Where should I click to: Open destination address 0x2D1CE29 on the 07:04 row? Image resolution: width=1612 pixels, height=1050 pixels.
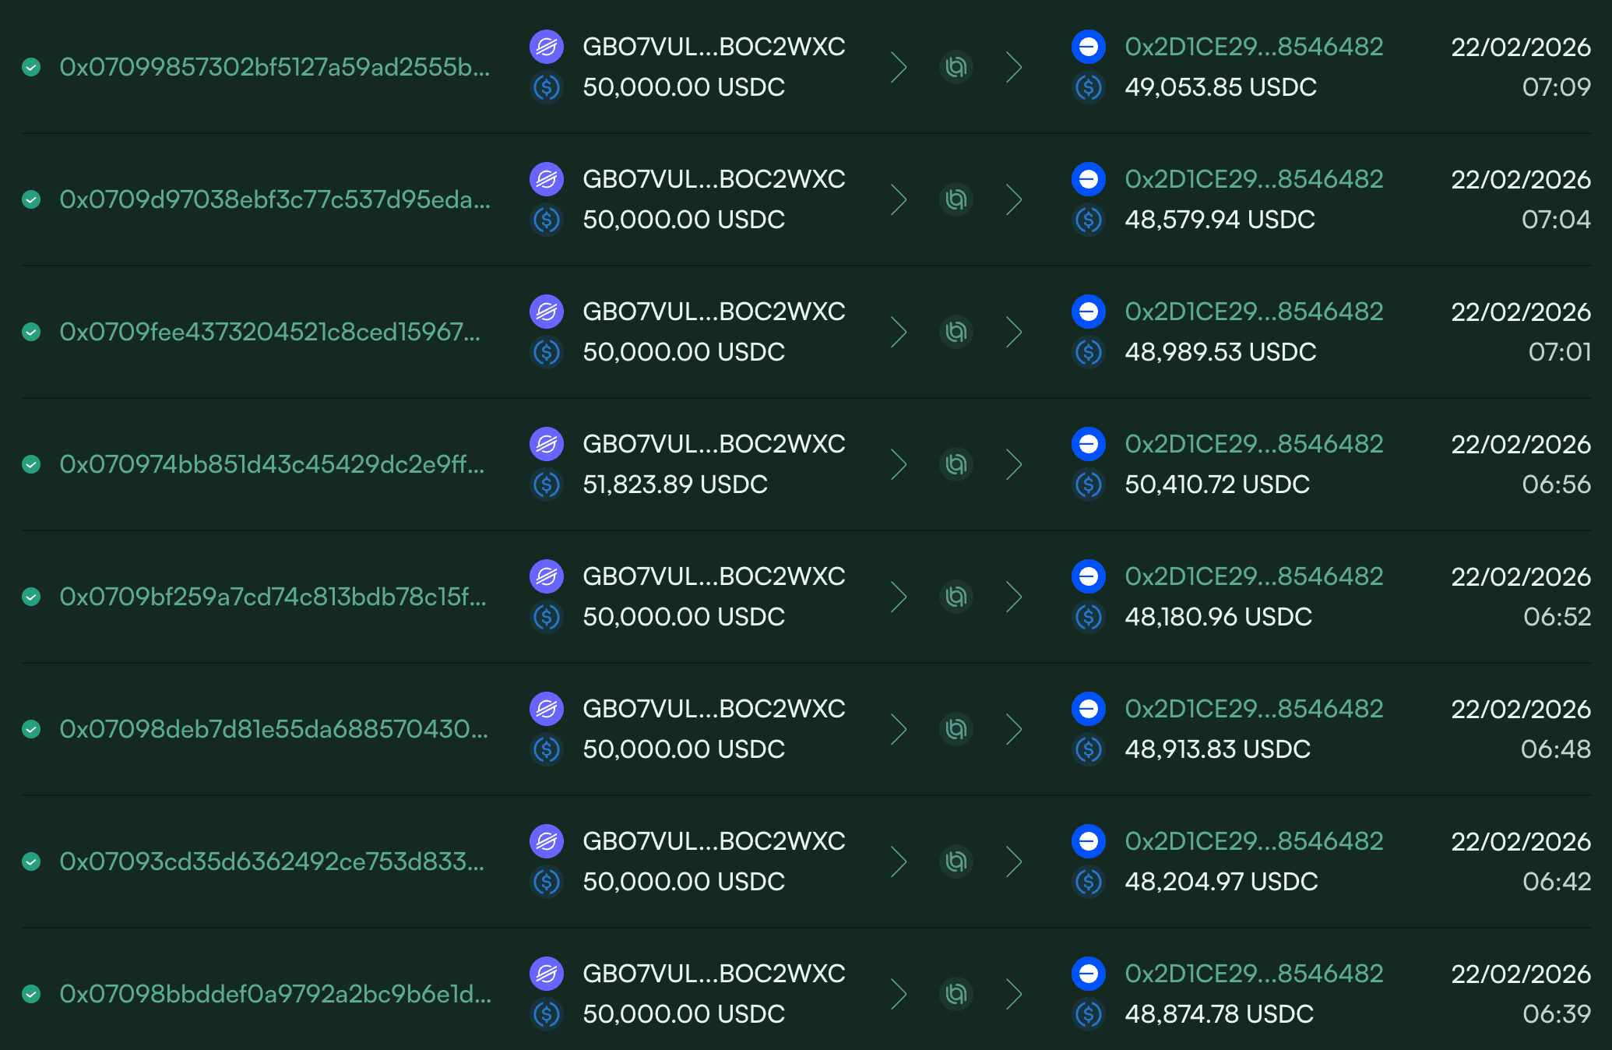pyautogui.click(x=1254, y=179)
